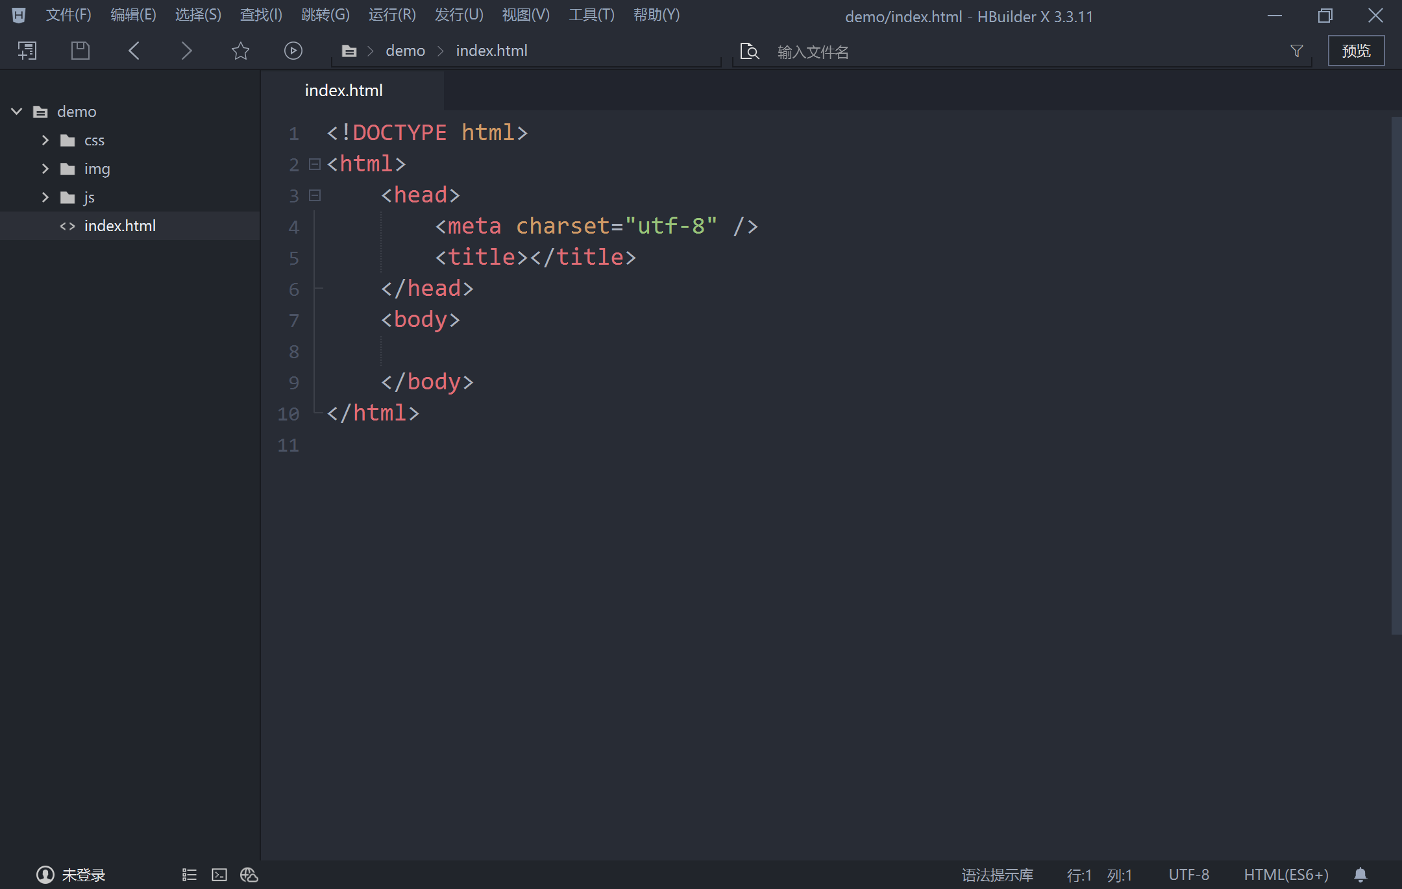Click the notification bell icon
This screenshot has width=1402, height=889.
[1361, 875]
